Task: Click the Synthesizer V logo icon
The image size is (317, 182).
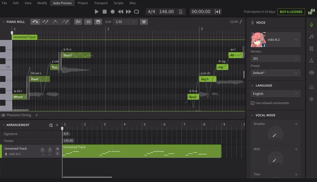Action: (311, 12)
